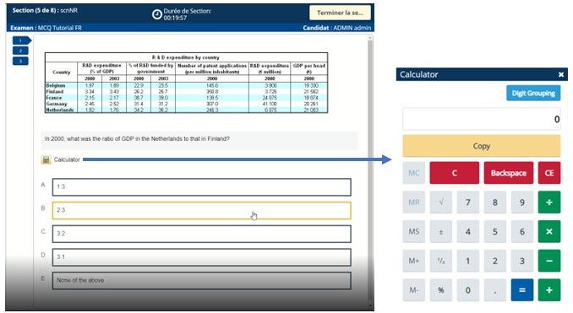Image resolution: width=573 pixels, height=313 pixels.
Task: Select answer option C 3:2
Action: pyautogui.click(x=201, y=234)
